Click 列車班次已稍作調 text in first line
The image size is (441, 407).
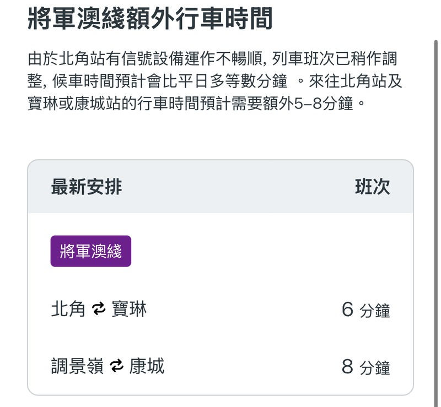tap(335, 59)
